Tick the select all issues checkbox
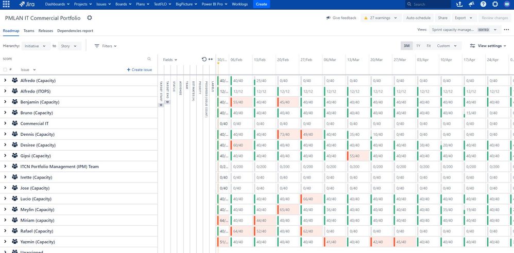The width and height of the screenshot is (514, 253). [5, 69]
